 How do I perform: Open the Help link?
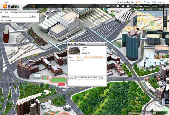(155, 2)
